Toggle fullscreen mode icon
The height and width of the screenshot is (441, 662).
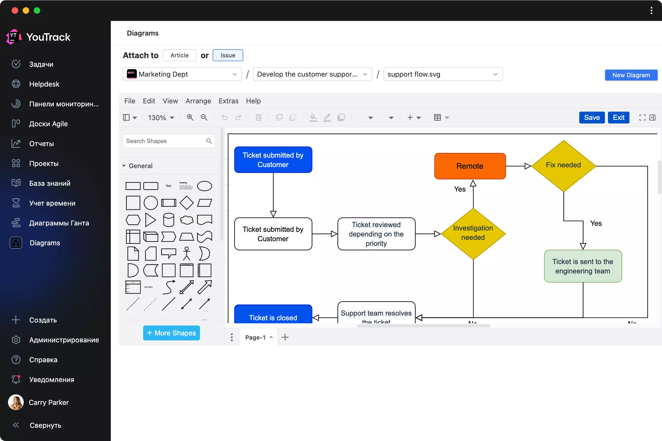click(642, 117)
